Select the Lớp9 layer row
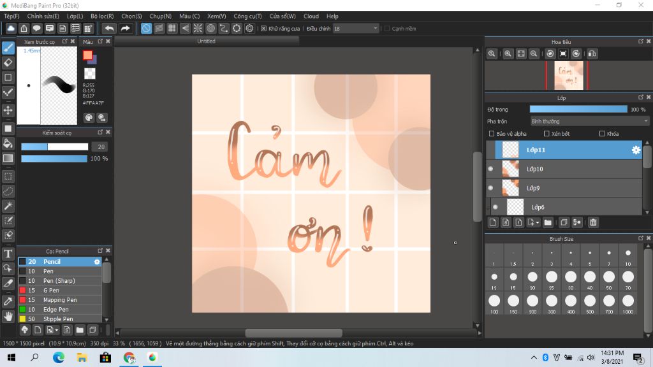The image size is (653, 367). (564, 188)
